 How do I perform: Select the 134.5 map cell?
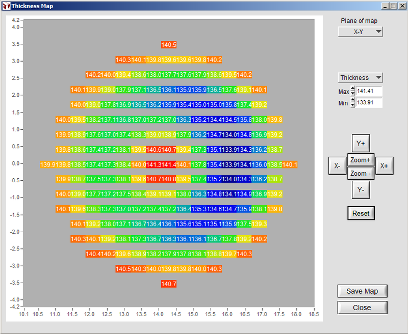point(229,120)
